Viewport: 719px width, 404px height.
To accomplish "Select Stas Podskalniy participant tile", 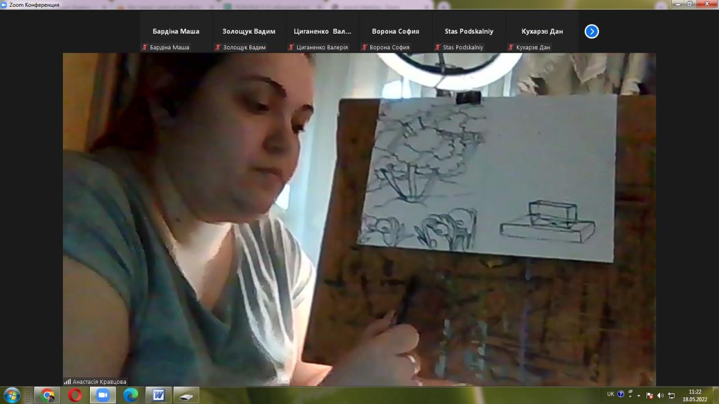I will tap(468, 32).
